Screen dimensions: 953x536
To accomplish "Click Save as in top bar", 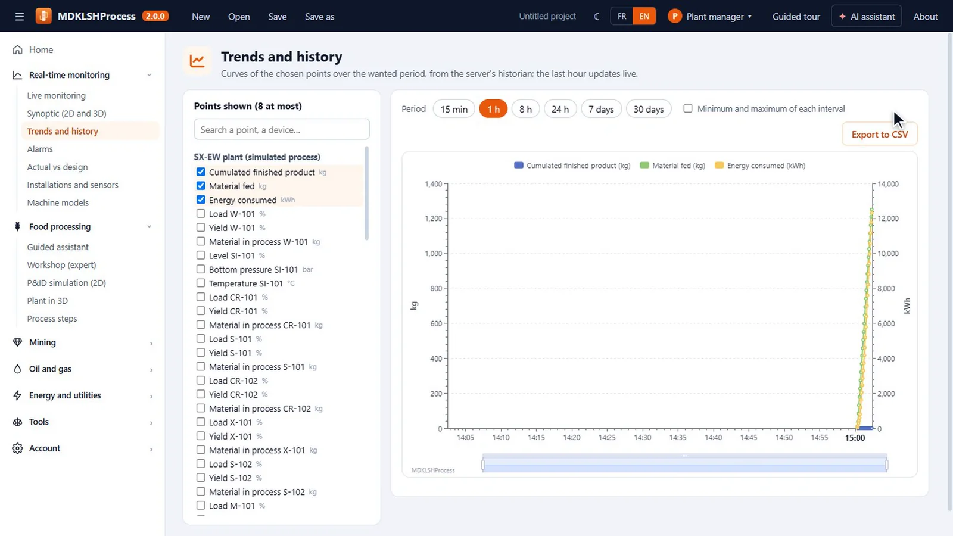I will 319,17.
